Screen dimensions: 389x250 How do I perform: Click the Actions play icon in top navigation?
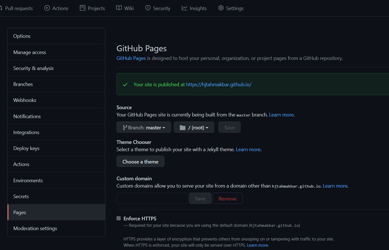[x=47, y=8]
